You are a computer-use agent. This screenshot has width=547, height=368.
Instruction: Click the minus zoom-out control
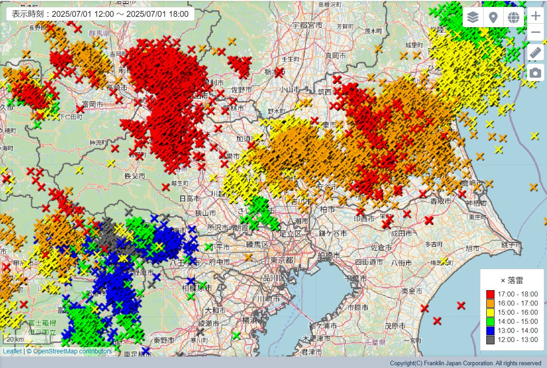coord(535,32)
